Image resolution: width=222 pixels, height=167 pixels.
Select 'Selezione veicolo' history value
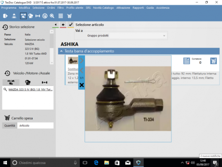(35, 40)
